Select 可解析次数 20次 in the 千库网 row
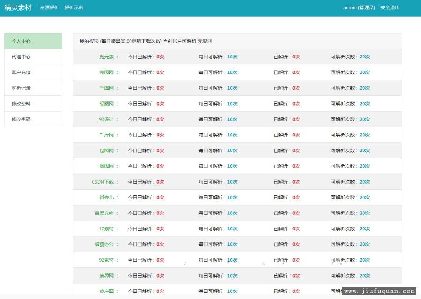Screen dimensions: 421x299 [350, 135]
